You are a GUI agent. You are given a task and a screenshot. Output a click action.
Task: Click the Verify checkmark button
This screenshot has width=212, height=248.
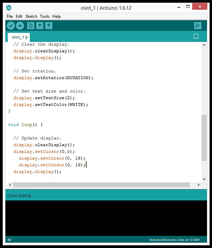pos(11,25)
